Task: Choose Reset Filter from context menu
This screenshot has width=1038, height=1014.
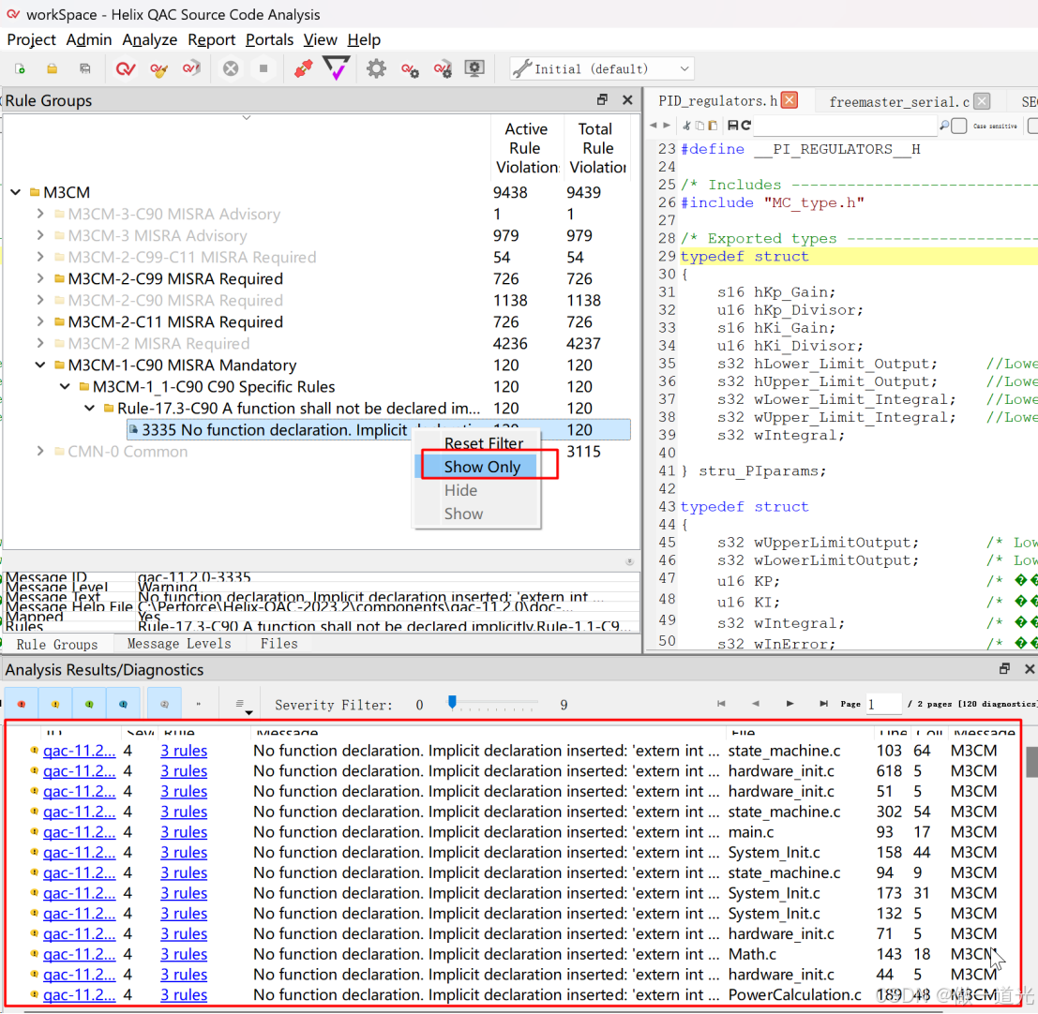Action: point(484,443)
